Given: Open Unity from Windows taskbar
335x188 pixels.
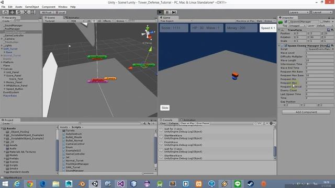Looking at the screenshot, I should 95,184.
